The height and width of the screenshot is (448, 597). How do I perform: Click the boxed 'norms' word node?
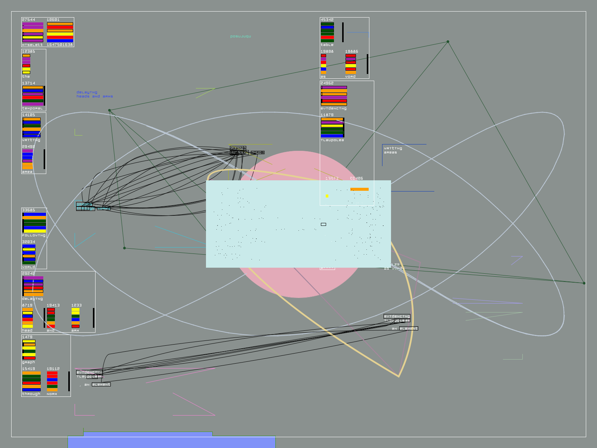point(257,153)
